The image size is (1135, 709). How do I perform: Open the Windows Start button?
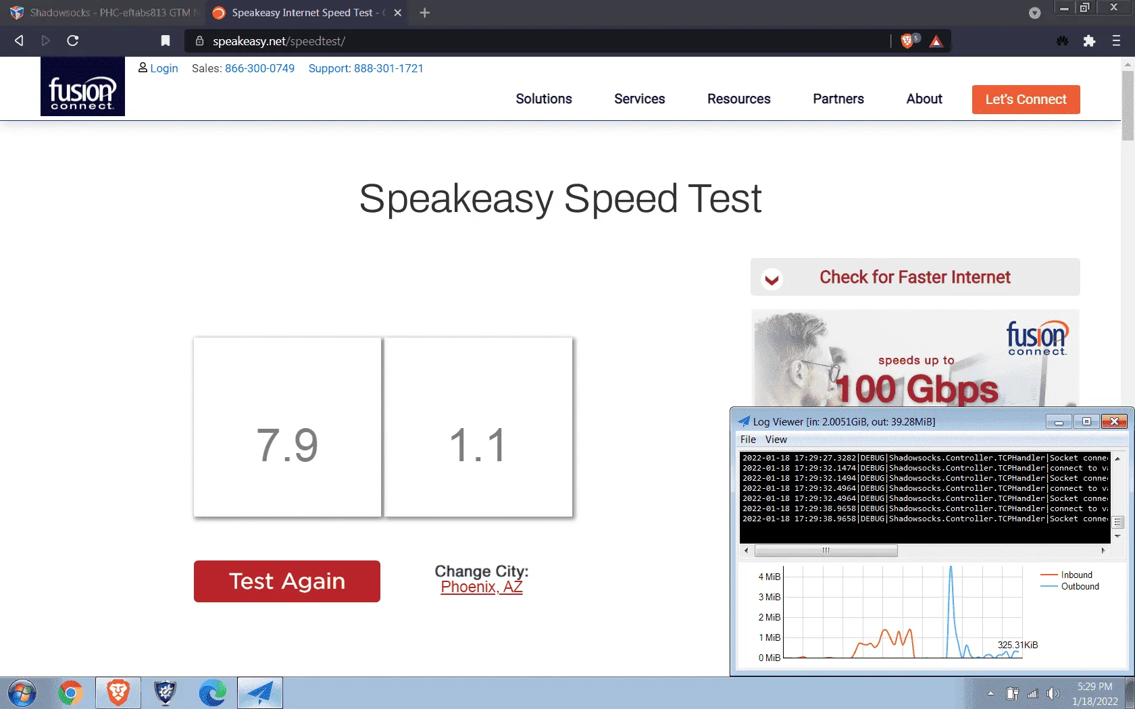(x=22, y=693)
